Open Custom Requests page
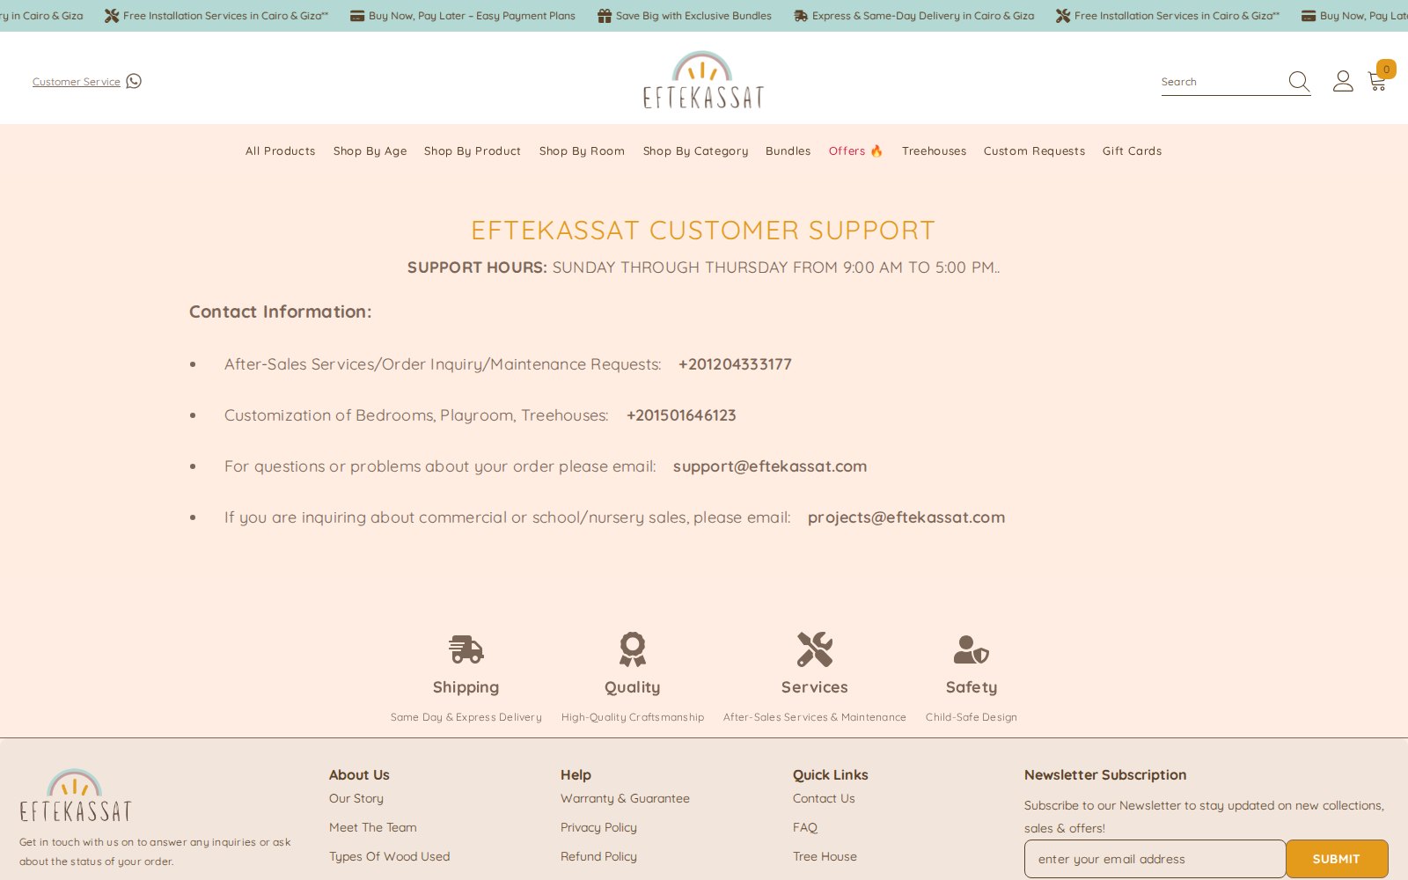 (x=1034, y=151)
